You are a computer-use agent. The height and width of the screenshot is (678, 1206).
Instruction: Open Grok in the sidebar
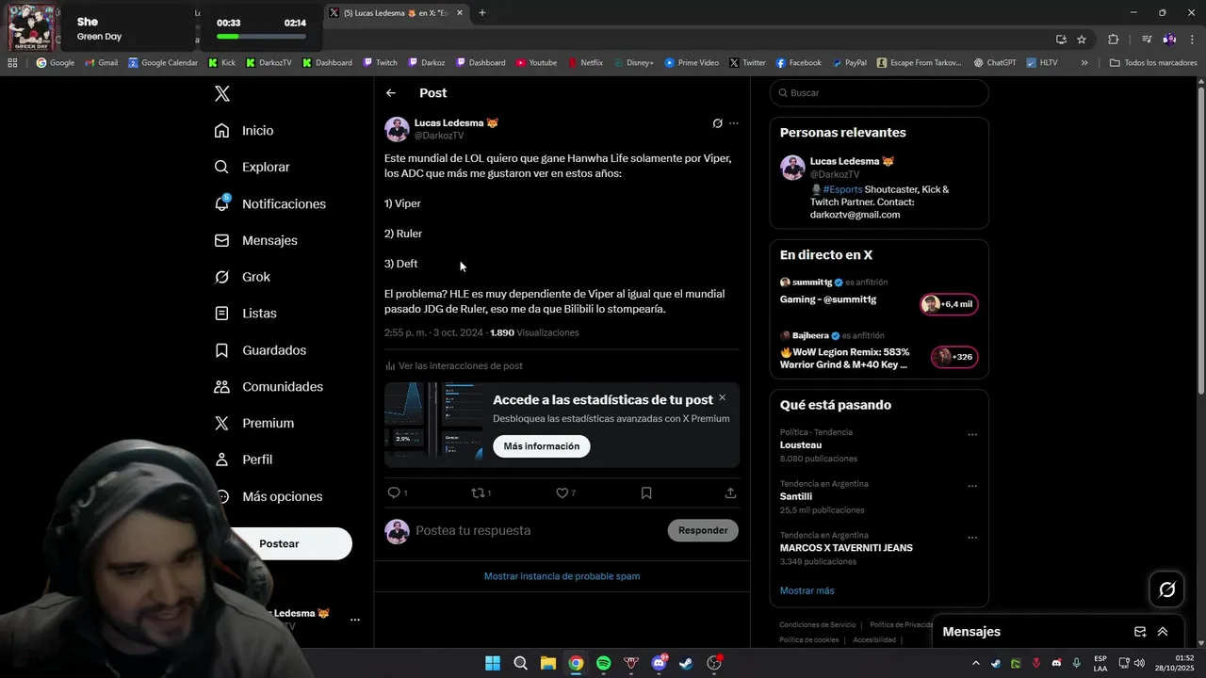(x=243, y=277)
